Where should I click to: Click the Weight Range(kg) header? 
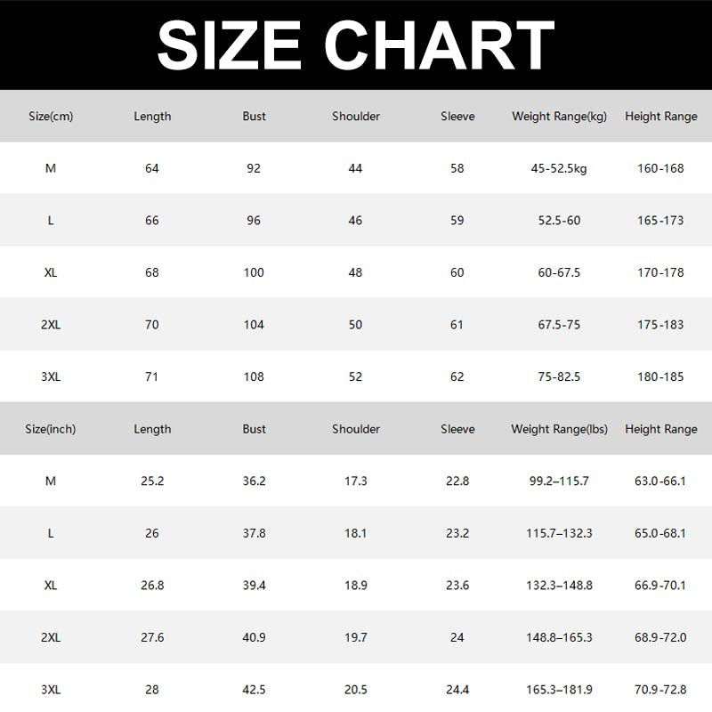(559, 117)
